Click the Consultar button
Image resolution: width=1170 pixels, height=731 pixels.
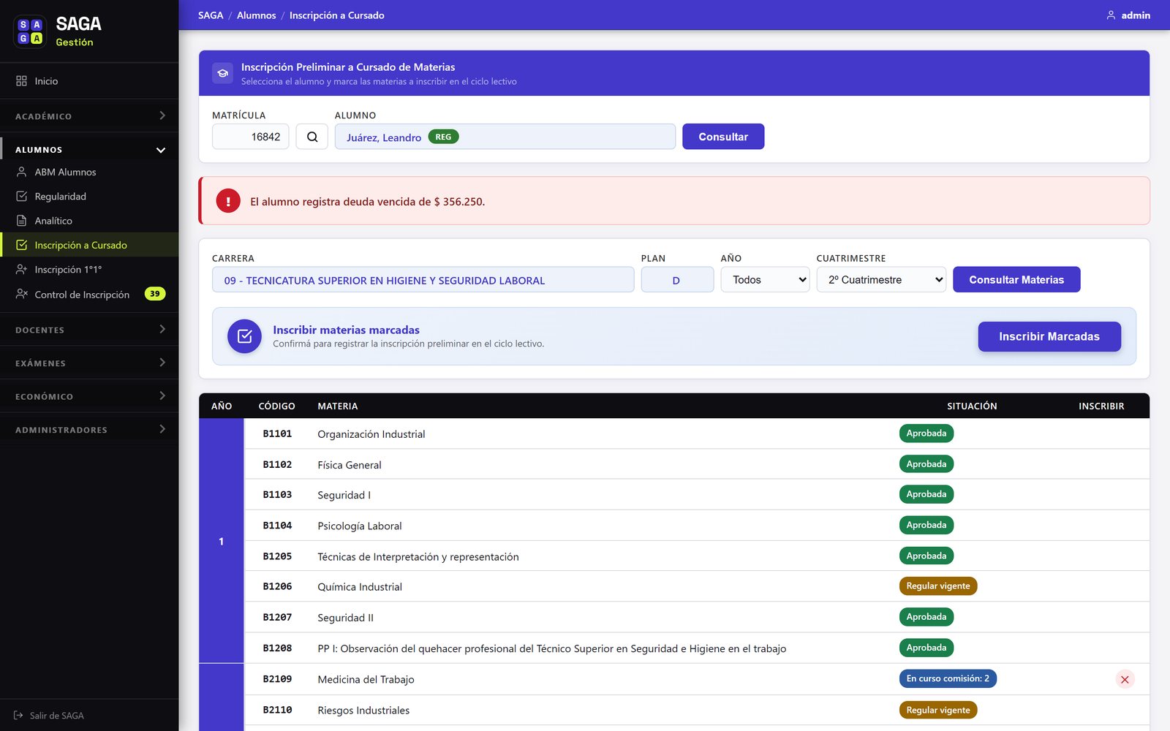click(723, 137)
